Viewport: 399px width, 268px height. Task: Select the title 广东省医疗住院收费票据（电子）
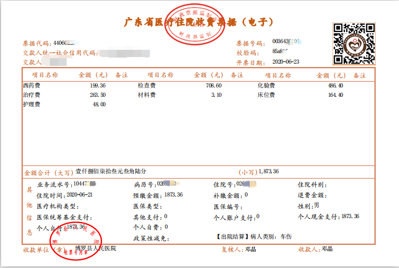[x=199, y=23]
